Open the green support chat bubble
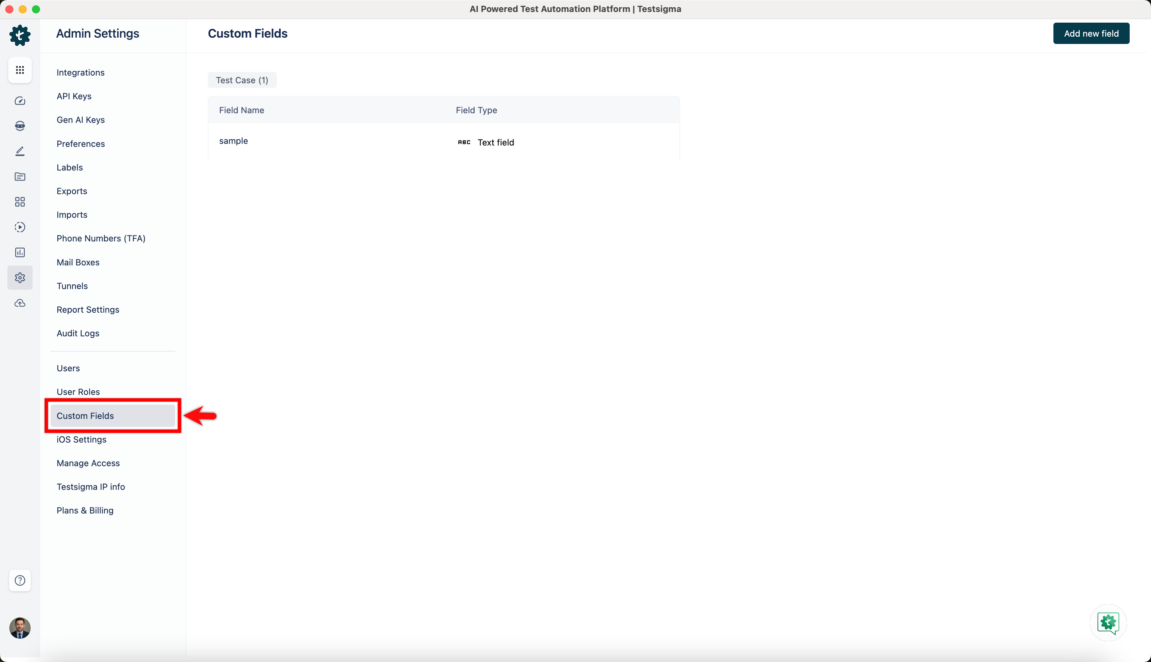1151x662 pixels. coord(1108,622)
